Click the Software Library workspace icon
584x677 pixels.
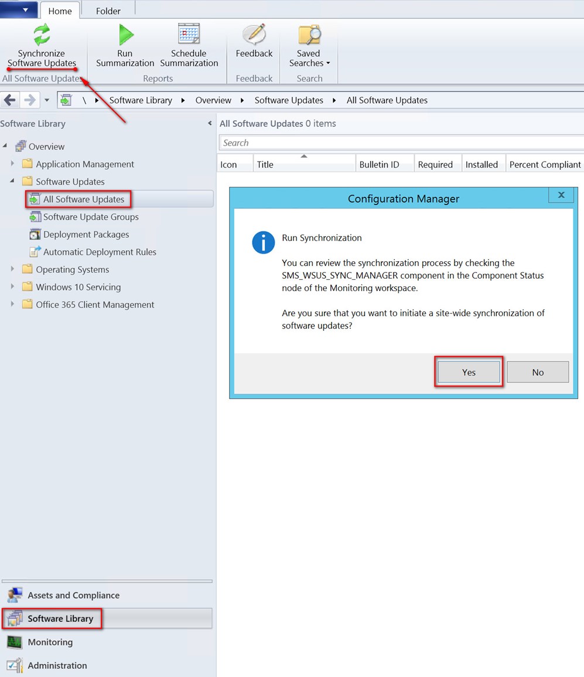coord(15,618)
